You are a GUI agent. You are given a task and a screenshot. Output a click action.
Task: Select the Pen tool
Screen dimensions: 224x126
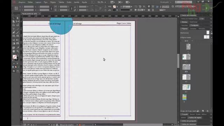[x=14, y=33]
